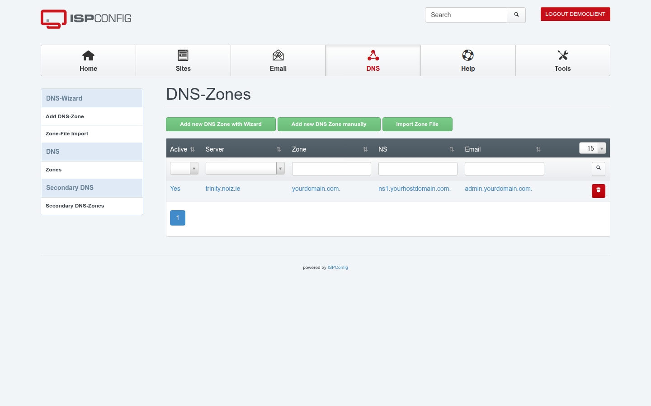The height and width of the screenshot is (406, 651).
Task: Open Zones in the sidebar
Action: [92, 170]
